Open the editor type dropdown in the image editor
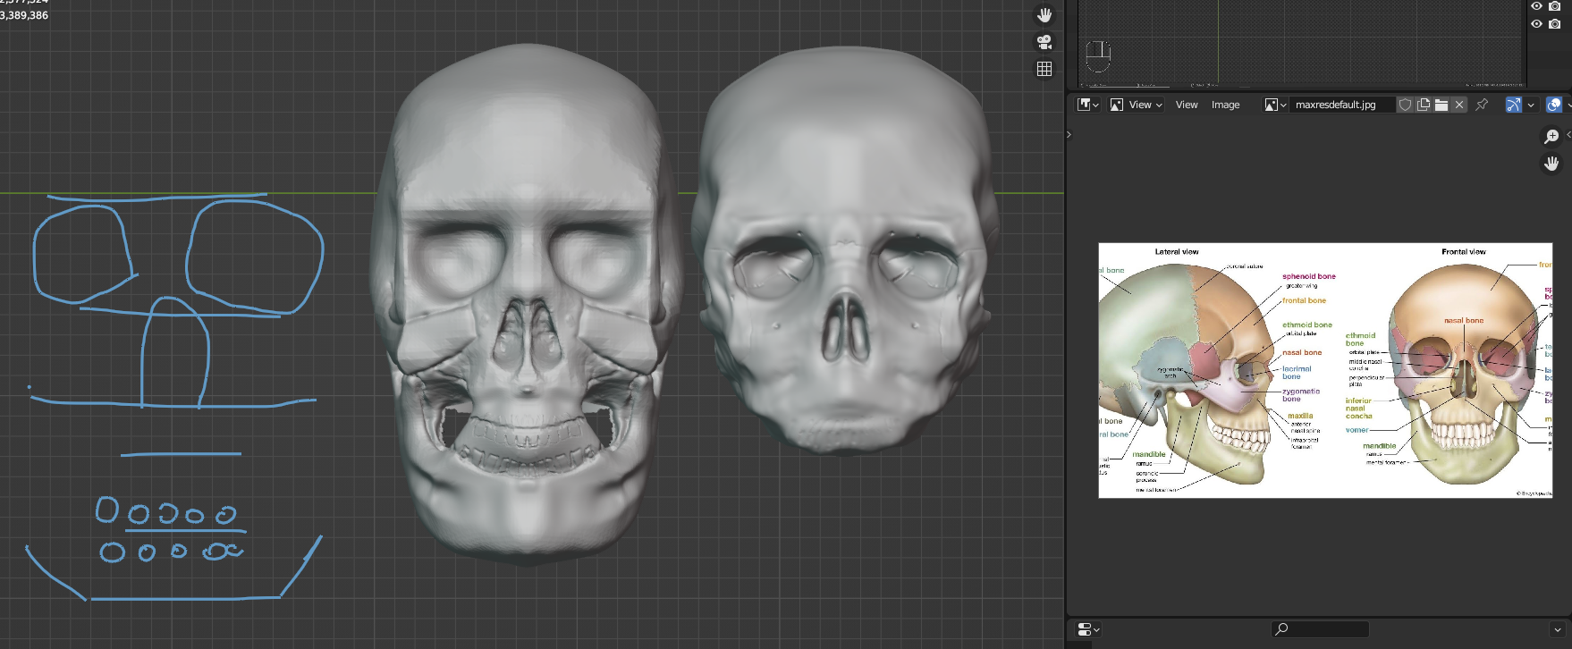The width and height of the screenshot is (1572, 649). [1088, 105]
